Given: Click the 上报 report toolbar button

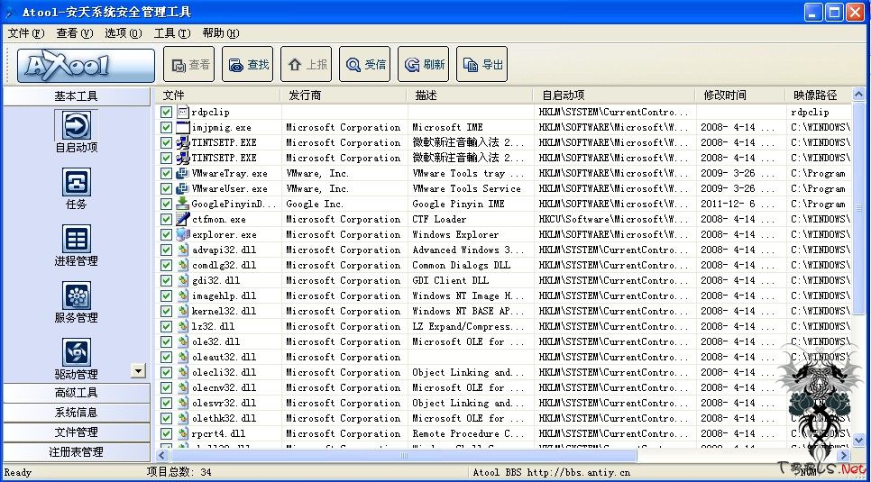Looking at the screenshot, I should click(x=306, y=64).
